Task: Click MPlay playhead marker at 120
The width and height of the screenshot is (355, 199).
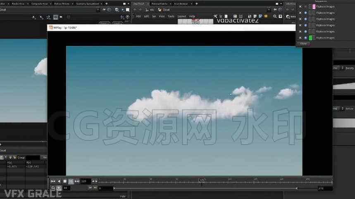Action: coord(202,180)
